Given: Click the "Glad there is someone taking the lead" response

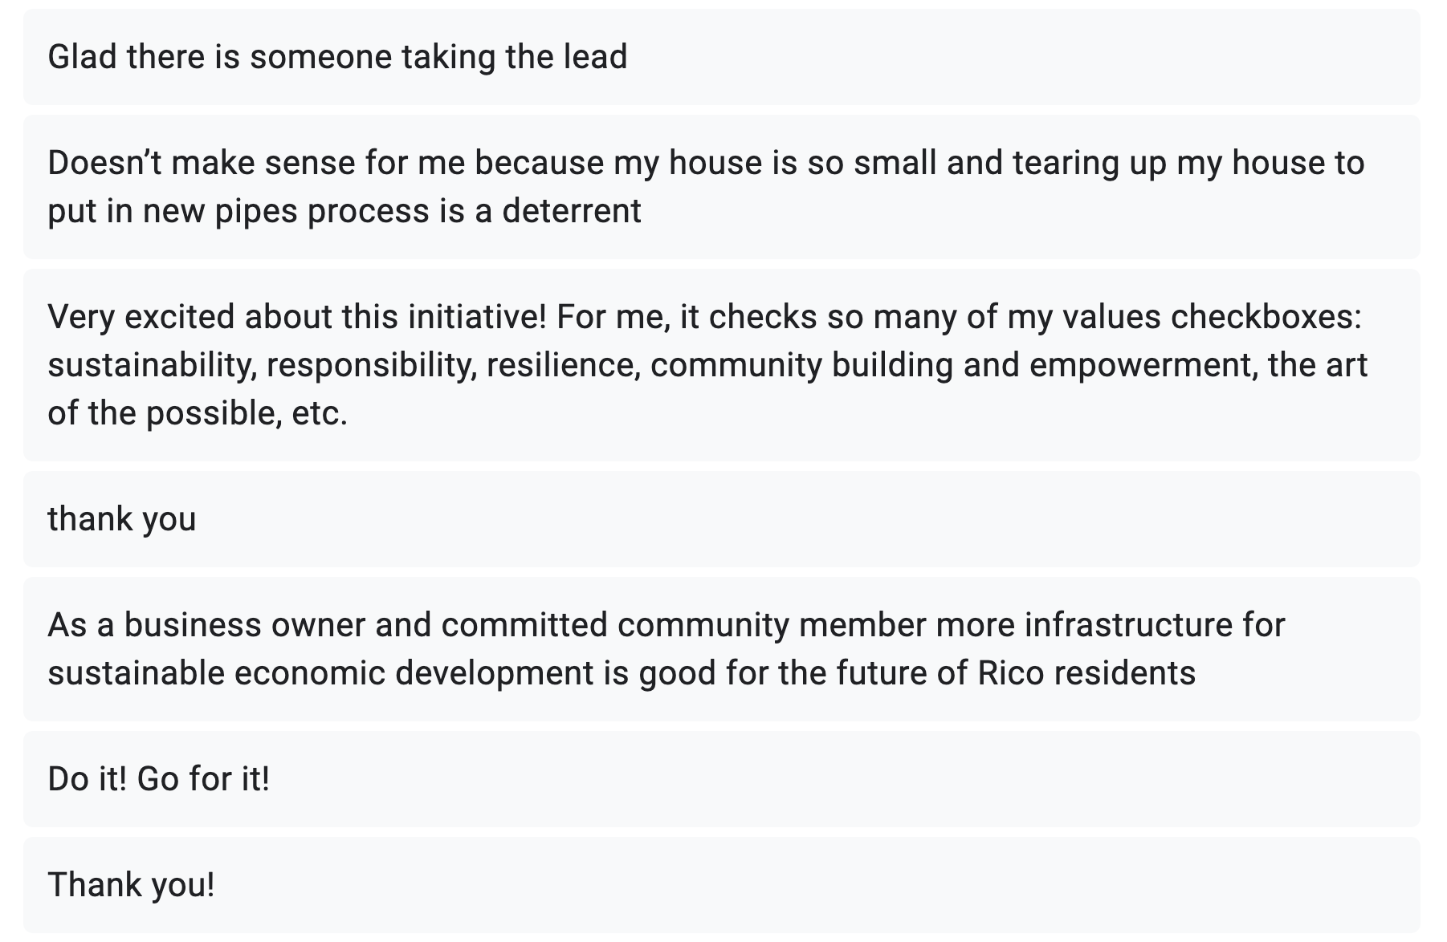Looking at the screenshot, I should pos(721,57).
